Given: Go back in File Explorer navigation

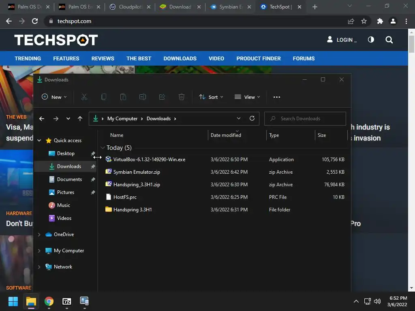Looking at the screenshot, I should 42,119.
